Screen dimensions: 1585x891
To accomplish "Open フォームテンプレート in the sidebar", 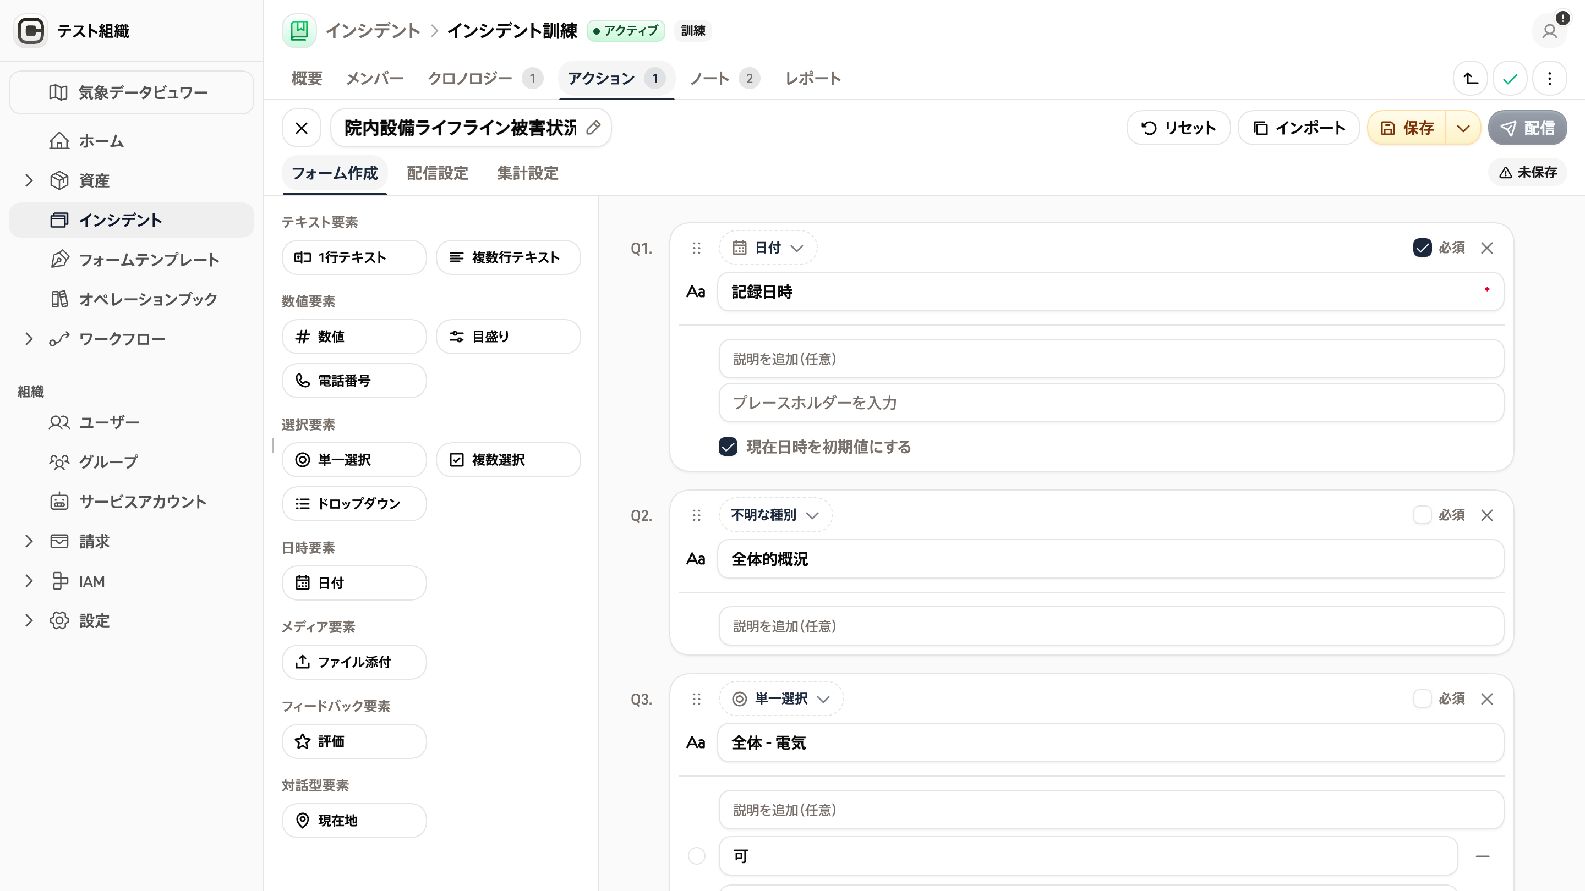I will [132, 260].
